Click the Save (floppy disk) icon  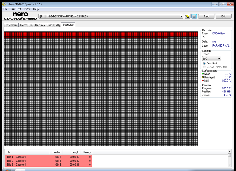tap(194, 16)
